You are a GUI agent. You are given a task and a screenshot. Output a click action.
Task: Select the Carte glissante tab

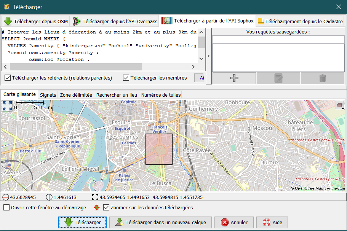(x=19, y=94)
